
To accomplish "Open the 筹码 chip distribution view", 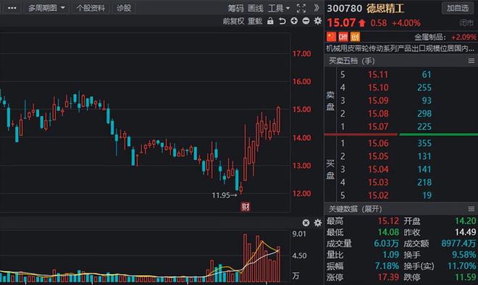I will pyautogui.click(x=235, y=8).
